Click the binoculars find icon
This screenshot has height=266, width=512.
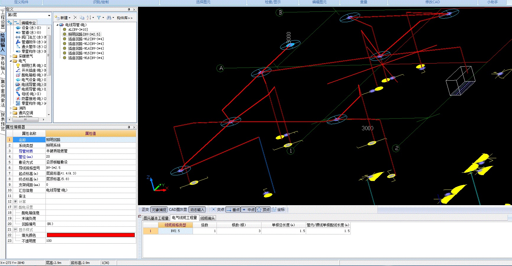[x=109, y=18]
